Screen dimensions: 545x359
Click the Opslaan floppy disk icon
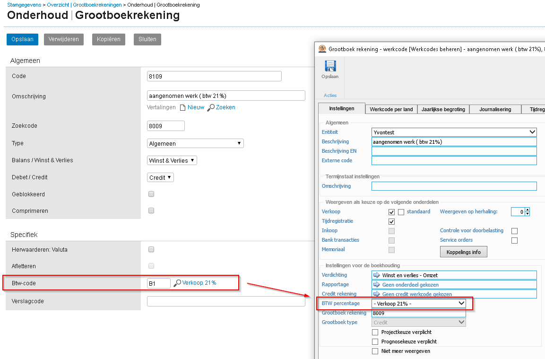330,66
